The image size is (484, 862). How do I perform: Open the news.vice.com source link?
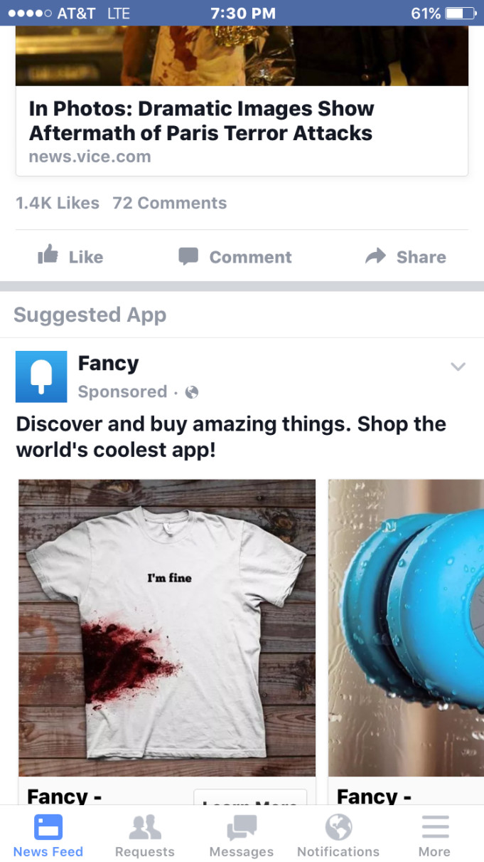click(90, 157)
